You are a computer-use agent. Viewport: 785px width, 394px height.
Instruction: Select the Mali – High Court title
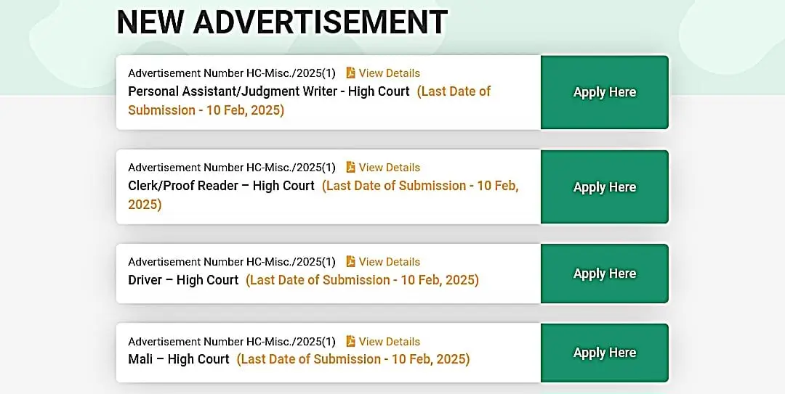pos(179,359)
